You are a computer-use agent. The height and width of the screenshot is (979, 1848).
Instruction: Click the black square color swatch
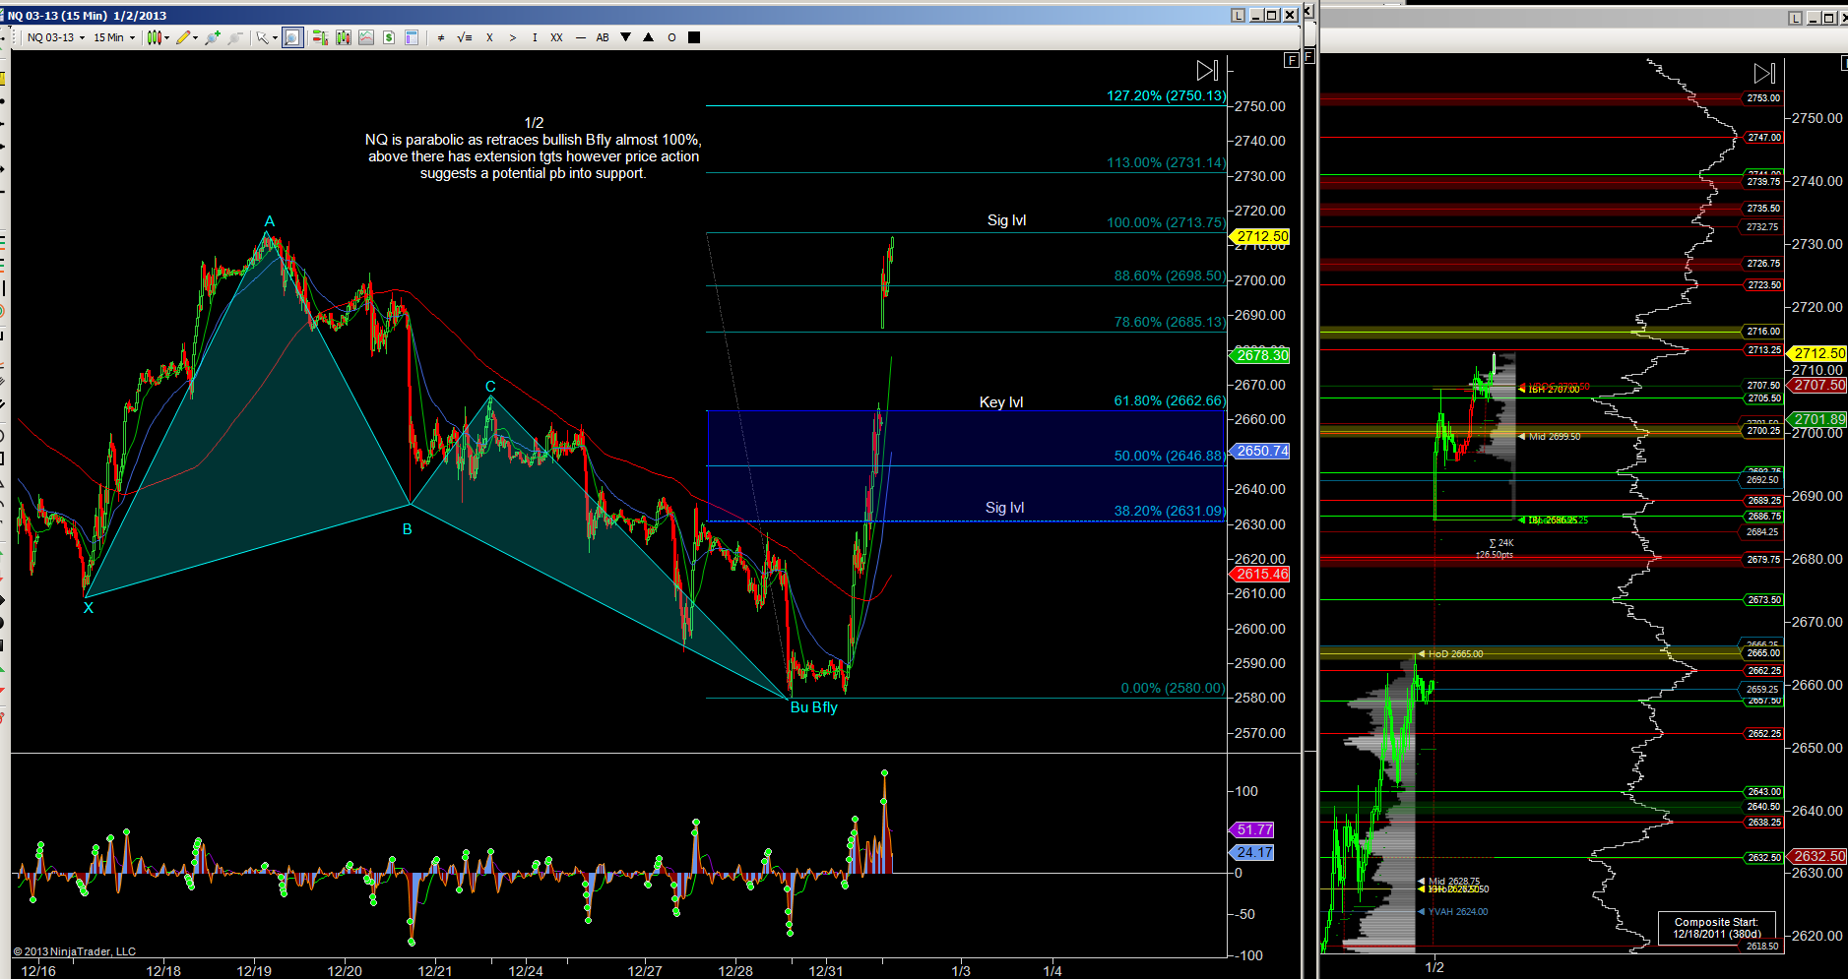pos(694,37)
